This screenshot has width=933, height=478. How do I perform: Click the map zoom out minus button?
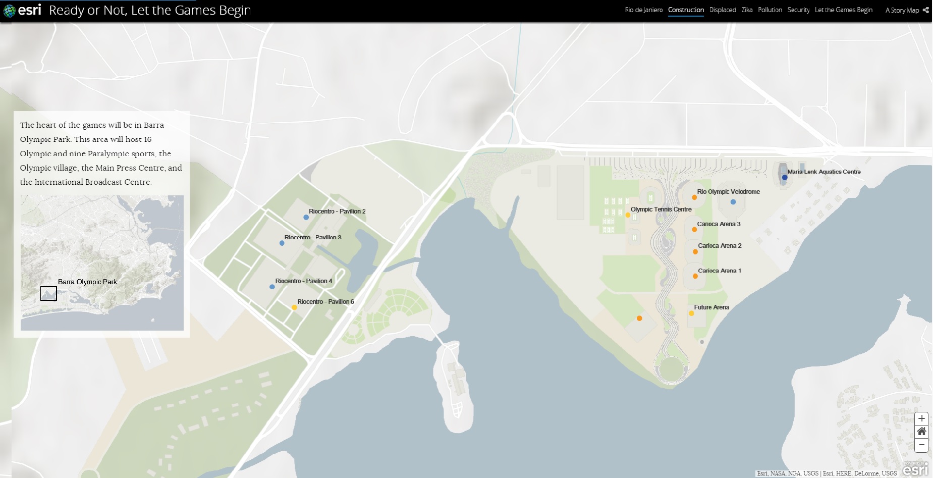tap(921, 445)
